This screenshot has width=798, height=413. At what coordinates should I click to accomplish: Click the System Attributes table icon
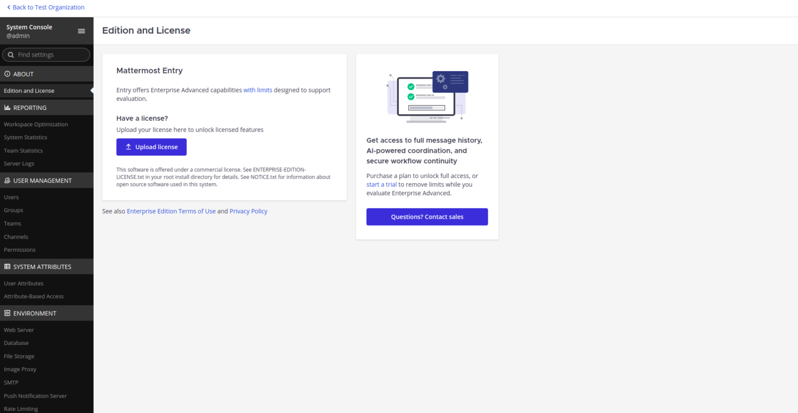point(7,266)
